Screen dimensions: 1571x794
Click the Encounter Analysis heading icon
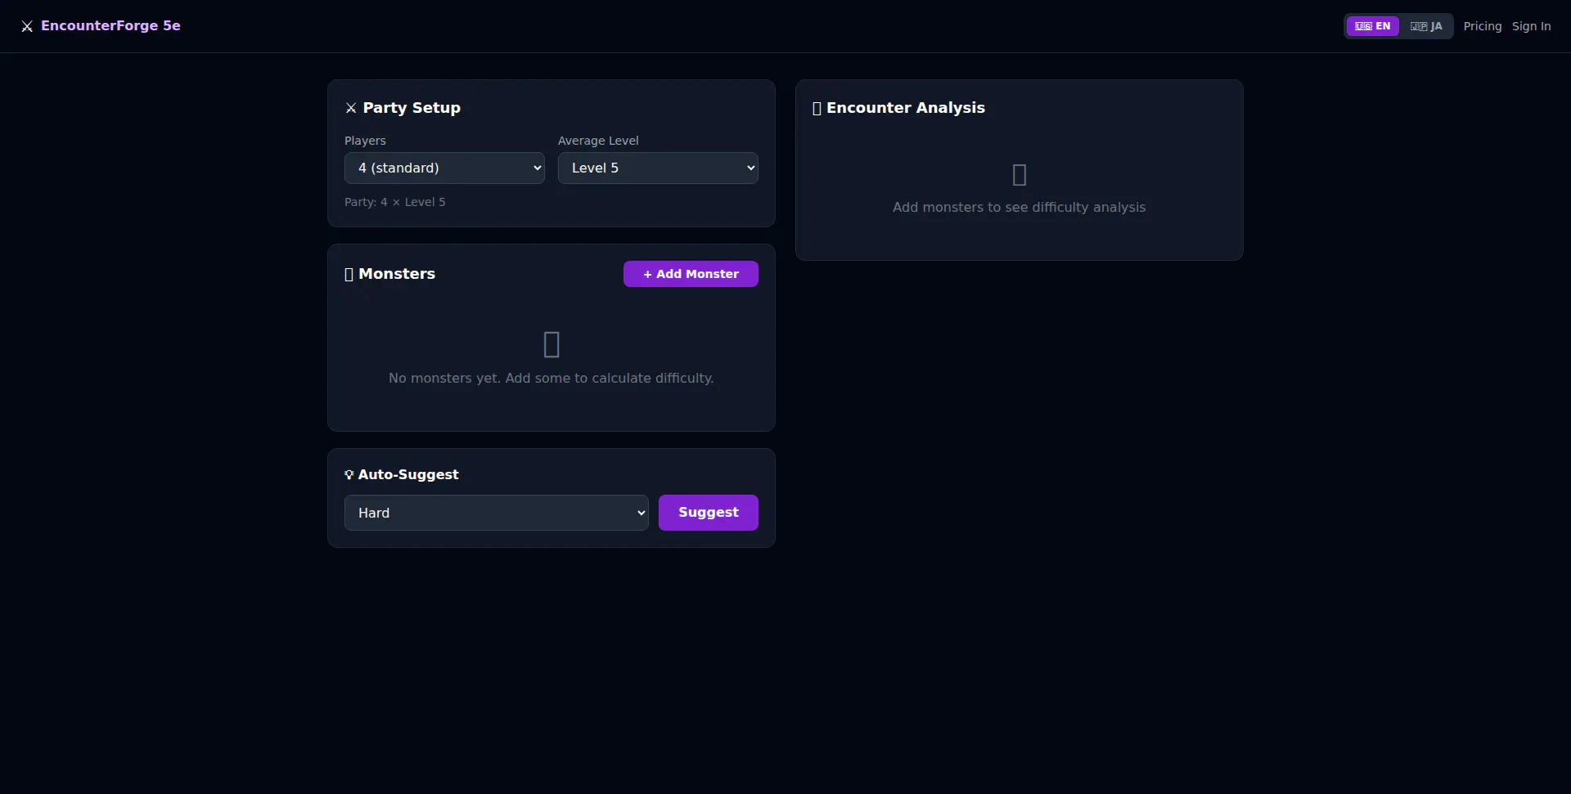(817, 109)
